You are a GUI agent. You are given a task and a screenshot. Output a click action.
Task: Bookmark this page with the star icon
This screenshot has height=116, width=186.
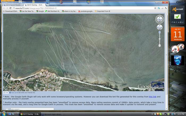pyautogui.click(x=155, y=8)
